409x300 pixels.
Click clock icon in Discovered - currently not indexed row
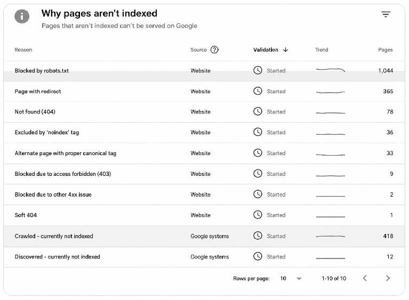pos(258,256)
